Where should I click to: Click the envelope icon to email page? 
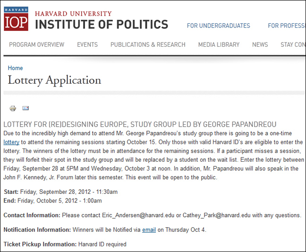pos(25,108)
